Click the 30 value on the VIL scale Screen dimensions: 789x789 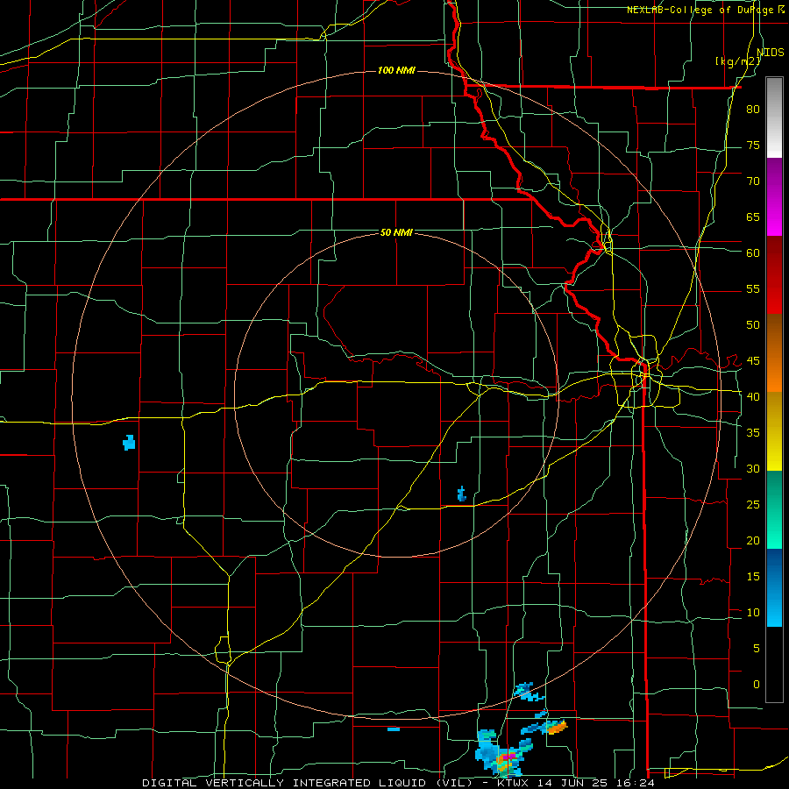point(753,468)
